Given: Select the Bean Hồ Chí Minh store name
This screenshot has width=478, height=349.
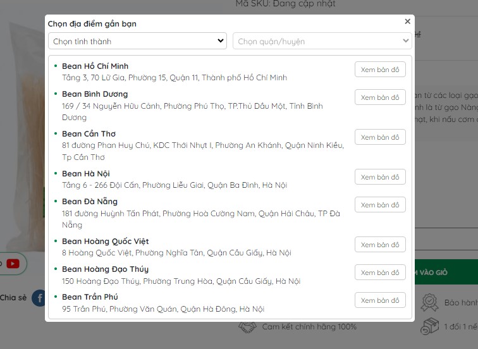Looking at the screenshot, I should pos(95,66).
